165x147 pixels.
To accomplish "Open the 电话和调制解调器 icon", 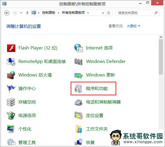I will tap(78, 102).
